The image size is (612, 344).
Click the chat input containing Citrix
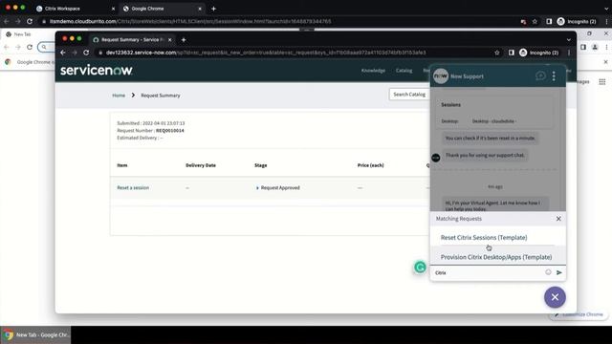[x=489, y=272]
